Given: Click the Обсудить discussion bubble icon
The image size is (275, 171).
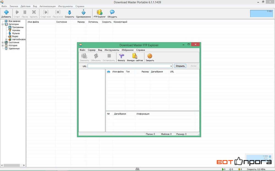Looking at the screenshot, I should coord(112,12).
